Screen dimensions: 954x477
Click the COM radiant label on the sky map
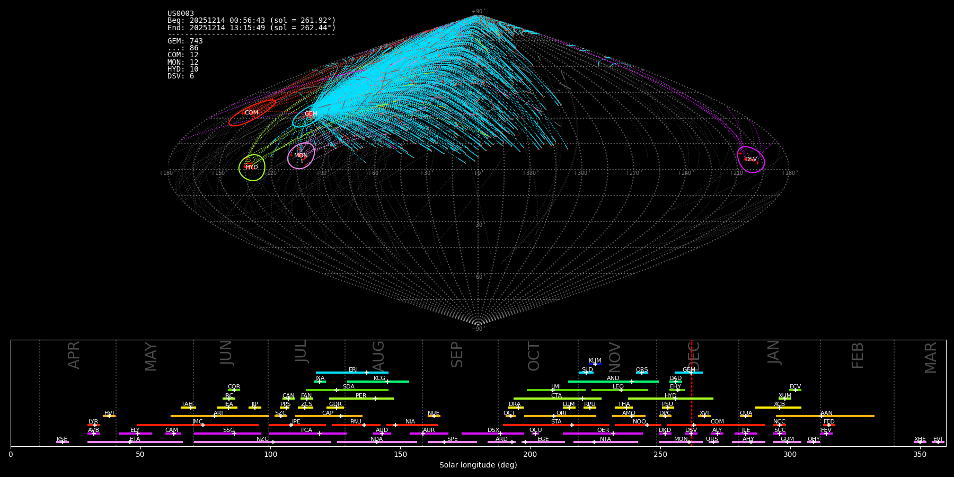pos(251,113)
